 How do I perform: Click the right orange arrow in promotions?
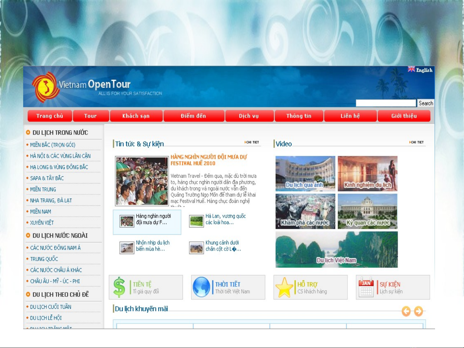(418, 311)
